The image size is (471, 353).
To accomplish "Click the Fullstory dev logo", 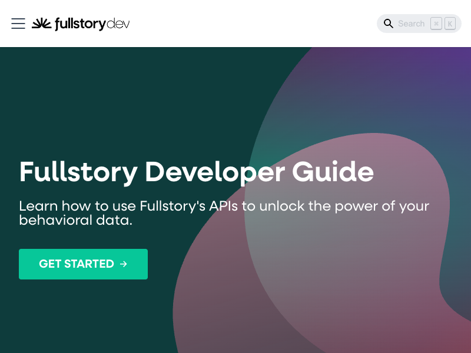I will point(81,24).
